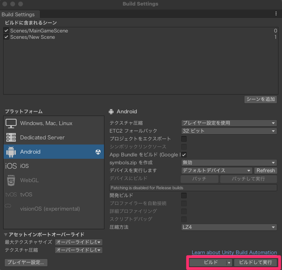The width and height of the screenshot is (282, 270).
Task: Click the Android icon in the settings header
Action: tap(111, 112)
